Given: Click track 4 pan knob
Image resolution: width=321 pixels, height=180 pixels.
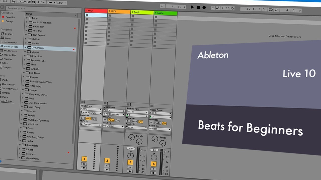Looking at the screenshot, I should click(154, 157).
